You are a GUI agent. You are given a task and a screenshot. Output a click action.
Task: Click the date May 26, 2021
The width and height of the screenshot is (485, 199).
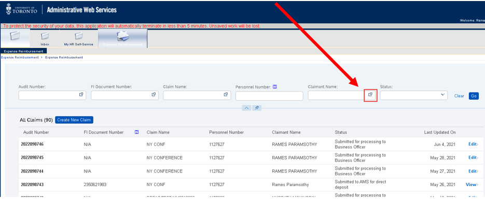pos(442,185)
